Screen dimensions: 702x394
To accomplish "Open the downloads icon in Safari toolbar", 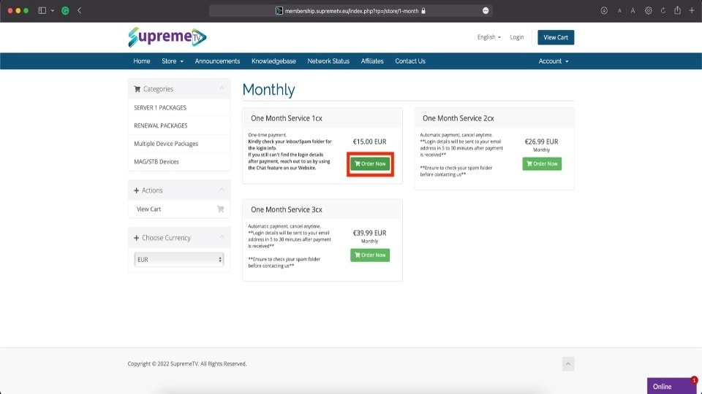I will tap(604, 10).
